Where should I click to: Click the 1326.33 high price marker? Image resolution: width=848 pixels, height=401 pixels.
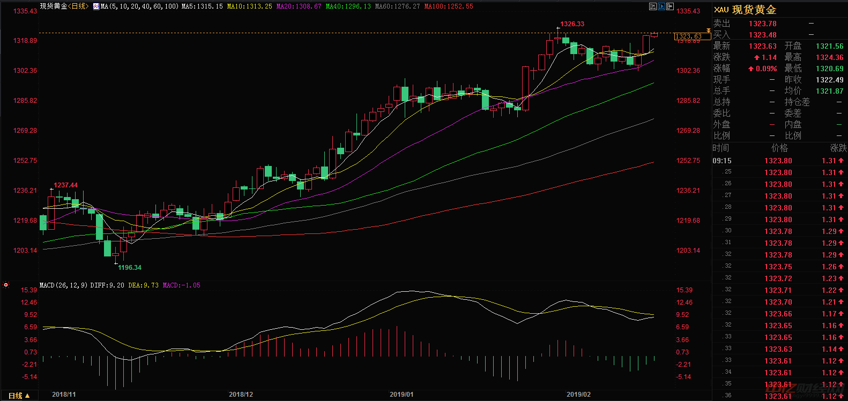[572, 24]
